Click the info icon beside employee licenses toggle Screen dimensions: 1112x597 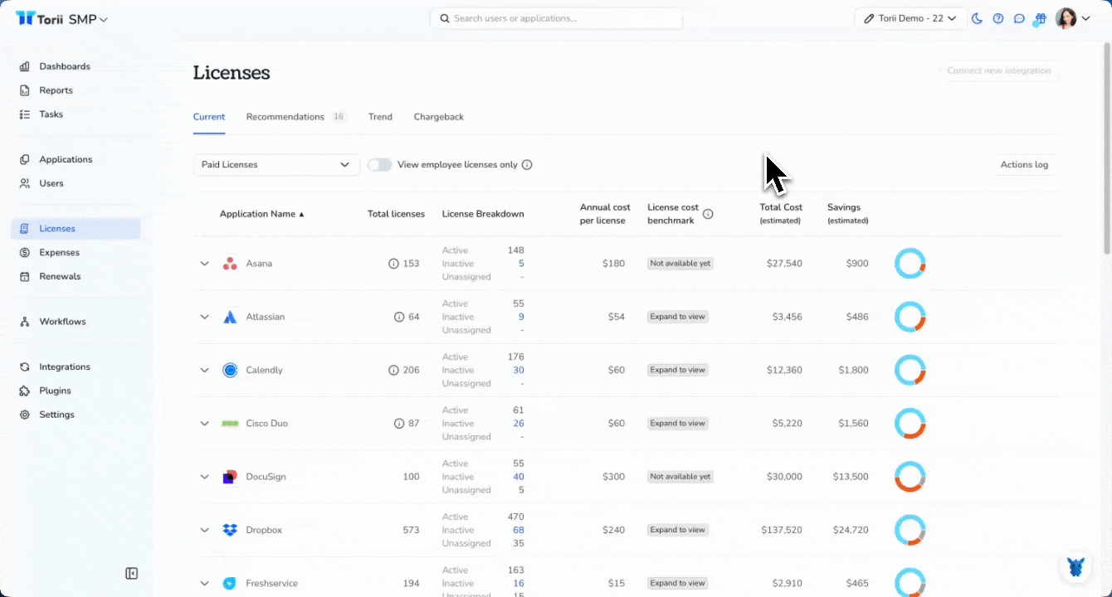(x=527, y=164)
